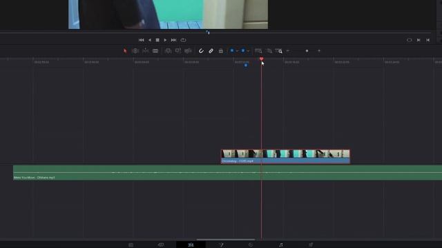Add a blue flag to clip
Image resolution: width=442 pixels, height=248 pixels.
(232, 51)
